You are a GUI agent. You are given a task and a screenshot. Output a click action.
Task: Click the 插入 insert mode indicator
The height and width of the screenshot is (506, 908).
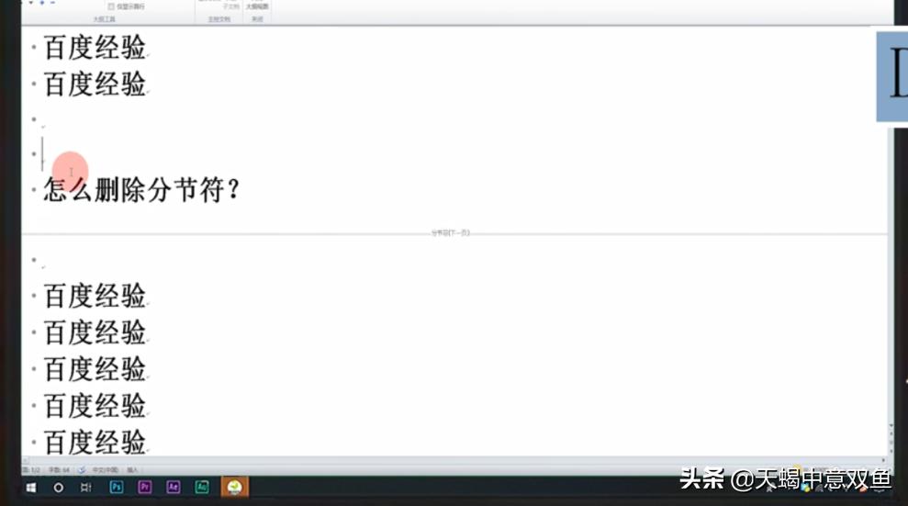pyautogui.click(x=132, y=469)
